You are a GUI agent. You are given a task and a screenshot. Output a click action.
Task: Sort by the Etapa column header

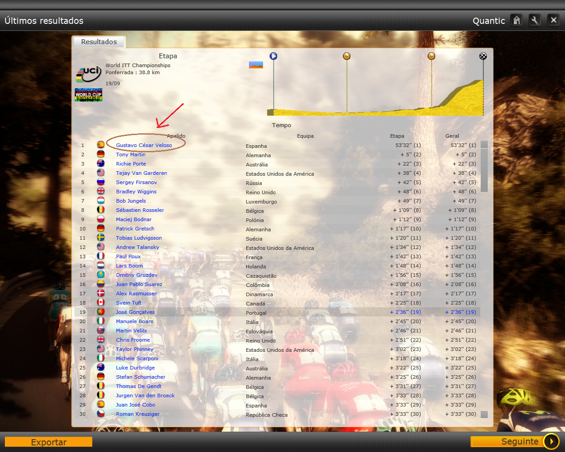[x=397, y=136]
